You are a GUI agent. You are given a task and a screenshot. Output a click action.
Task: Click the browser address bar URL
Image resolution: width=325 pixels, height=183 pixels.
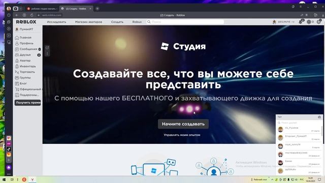pyautogui.click(x=51, y=15)
